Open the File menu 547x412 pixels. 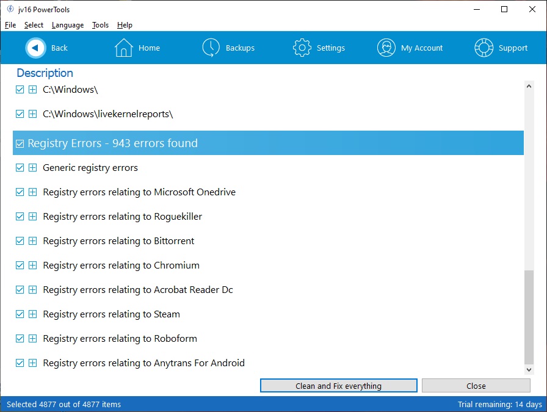point(10,25)
